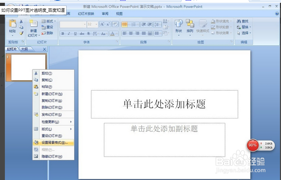Open the Shape Fill (形状填充) dropdown
Screen dimensions: 281x180
221,21
